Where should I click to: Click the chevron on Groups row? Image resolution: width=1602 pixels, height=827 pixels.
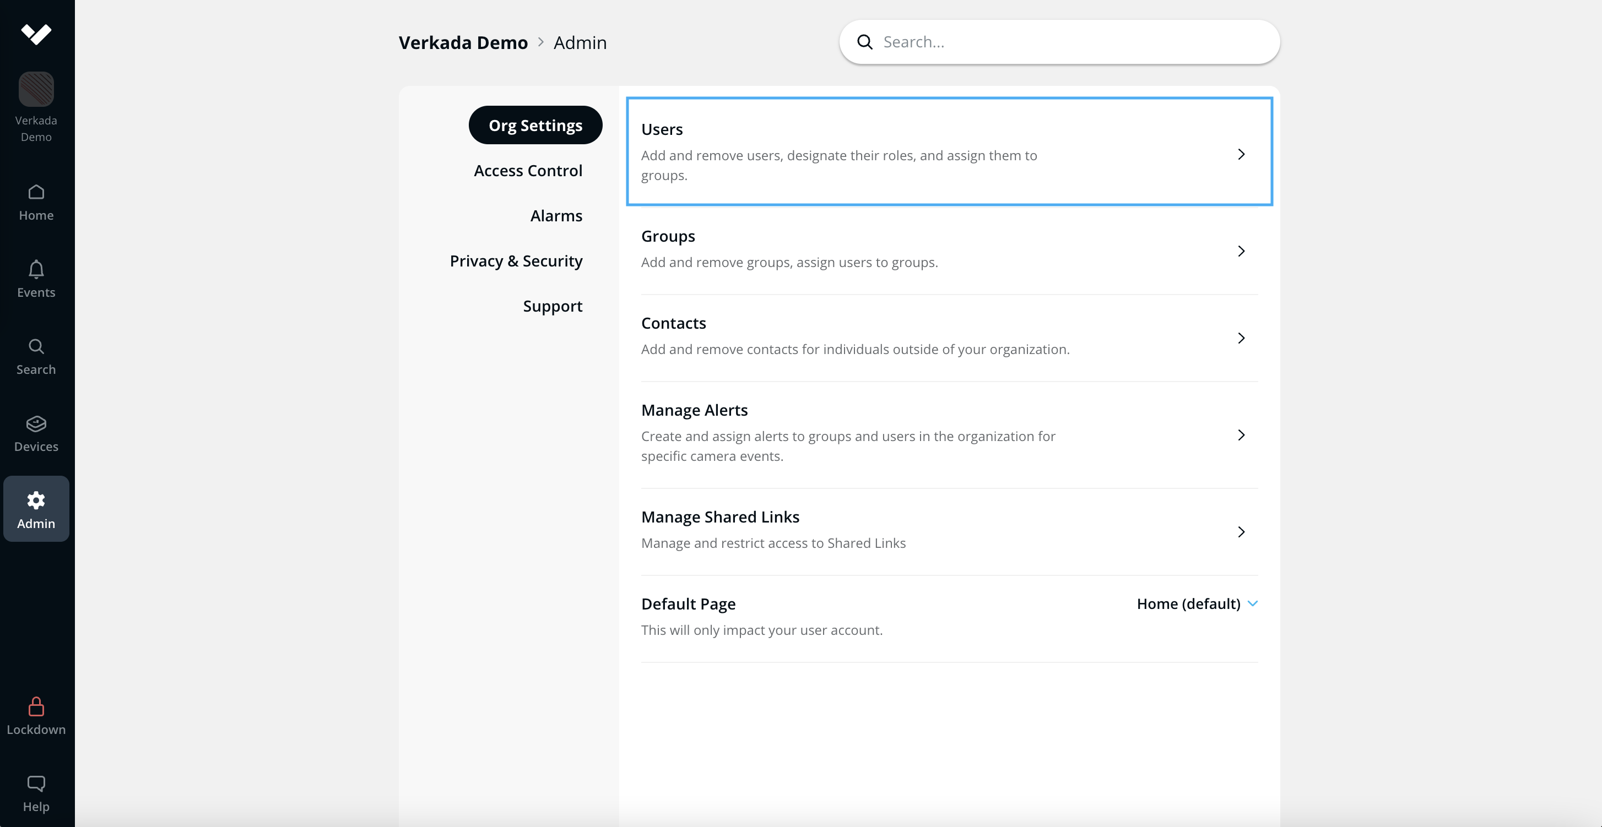pyautogui.click(x=1241, y=251)
